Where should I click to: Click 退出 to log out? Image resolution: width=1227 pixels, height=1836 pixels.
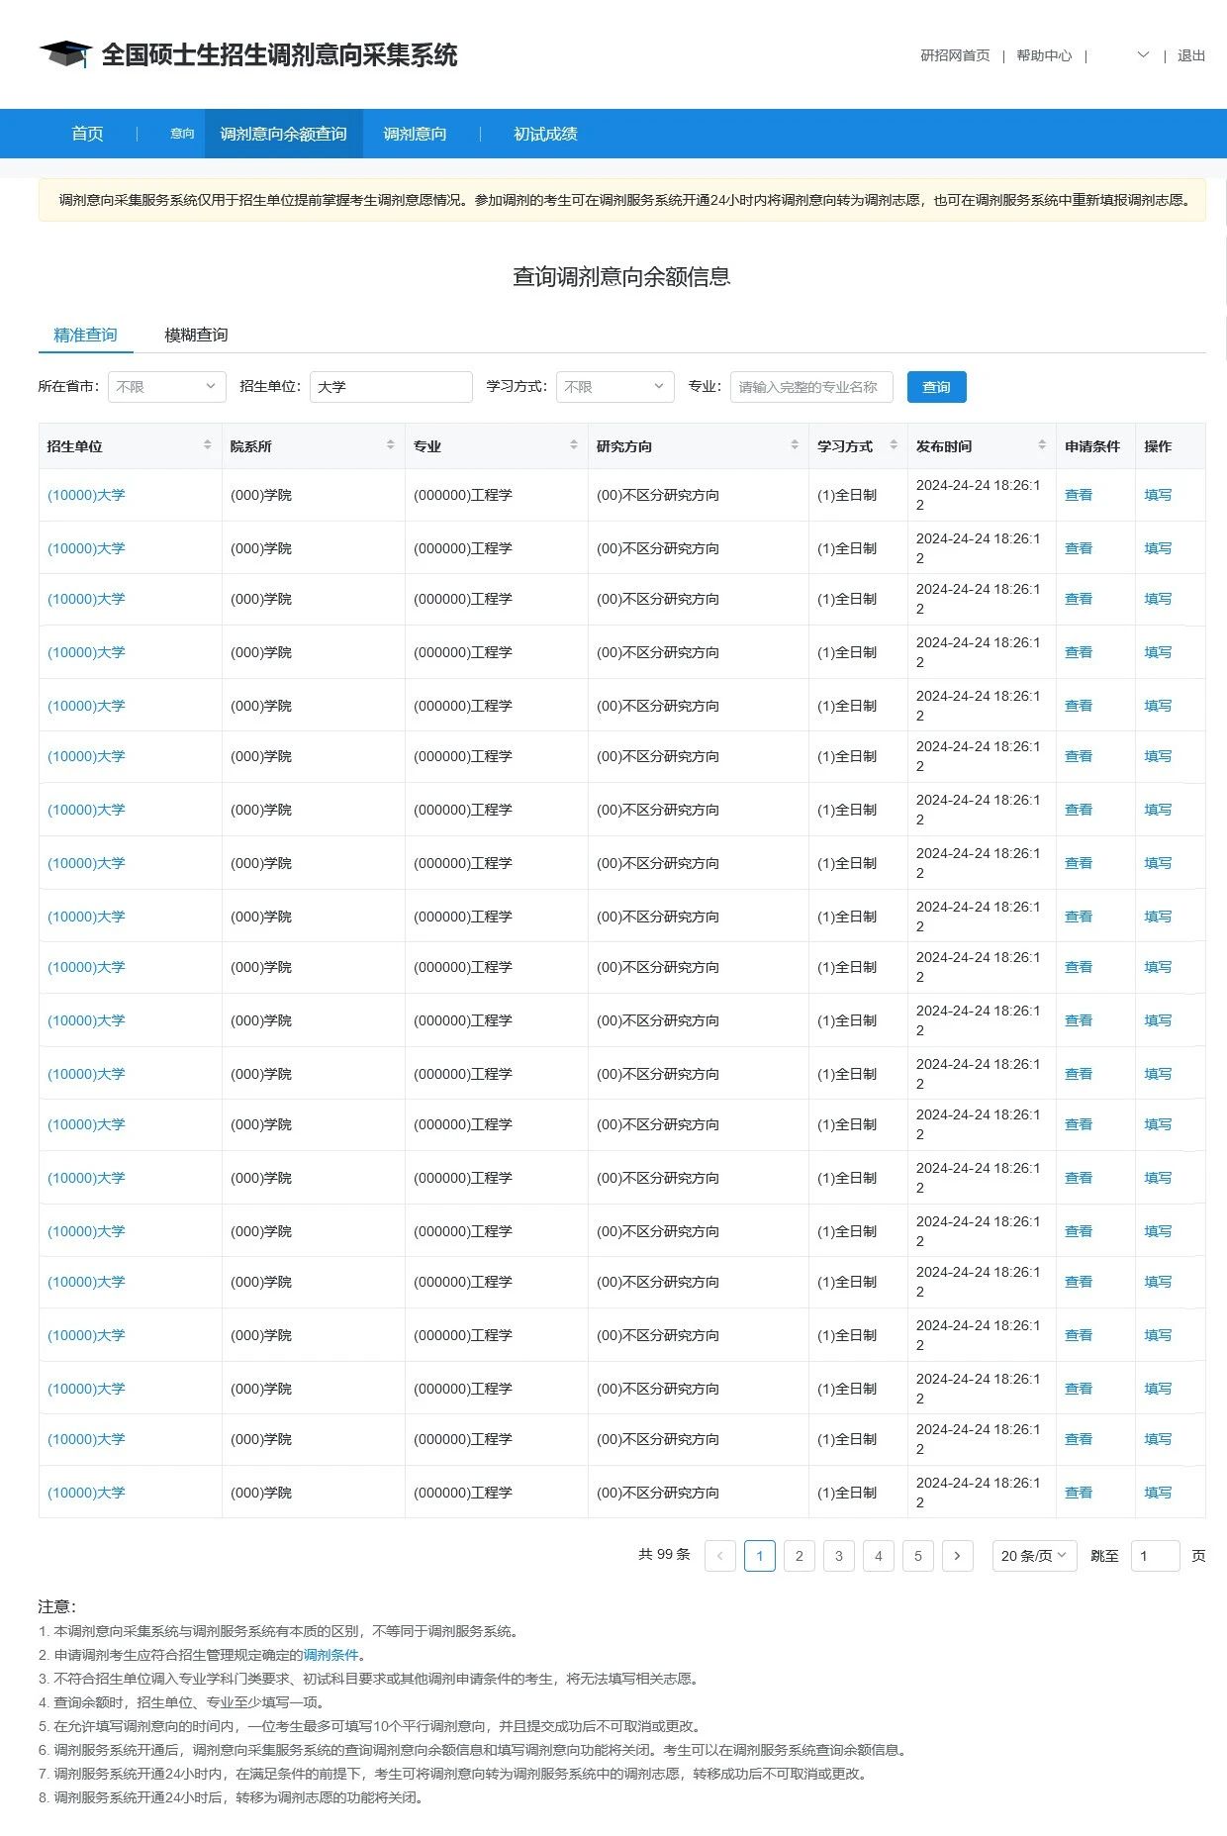coord(1190,55)
